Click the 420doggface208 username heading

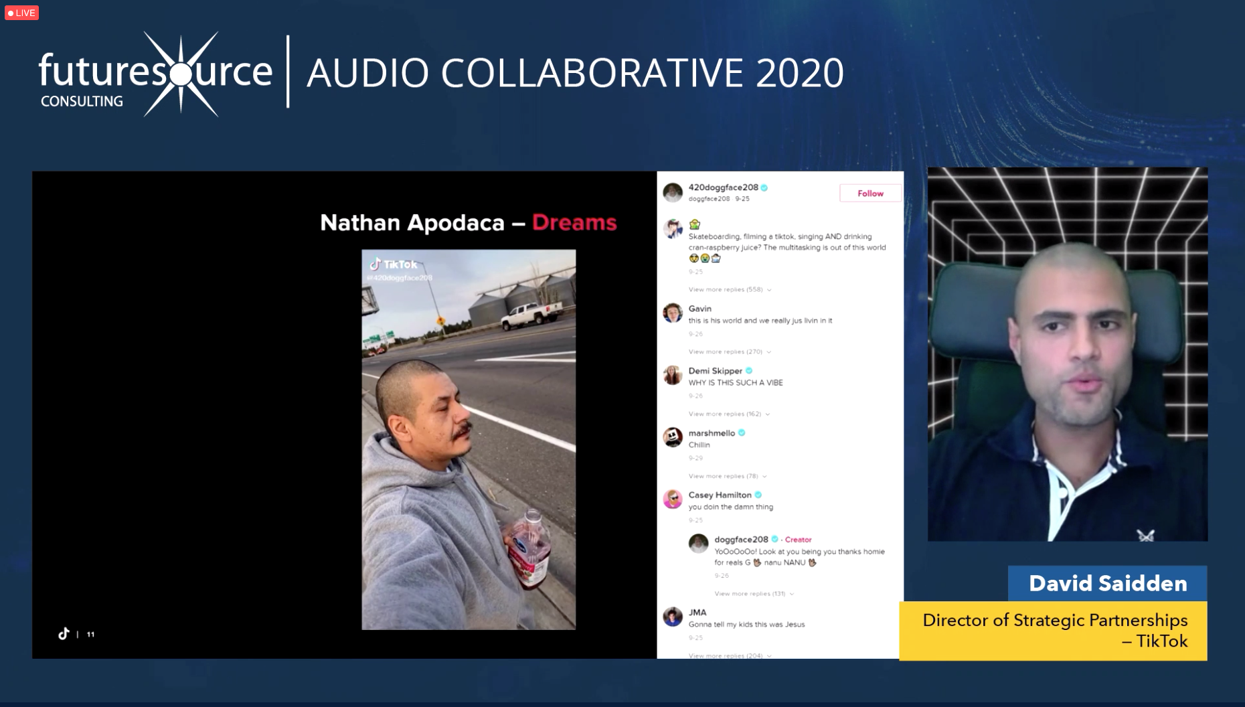pyautogui.click(x=724, y=187)
